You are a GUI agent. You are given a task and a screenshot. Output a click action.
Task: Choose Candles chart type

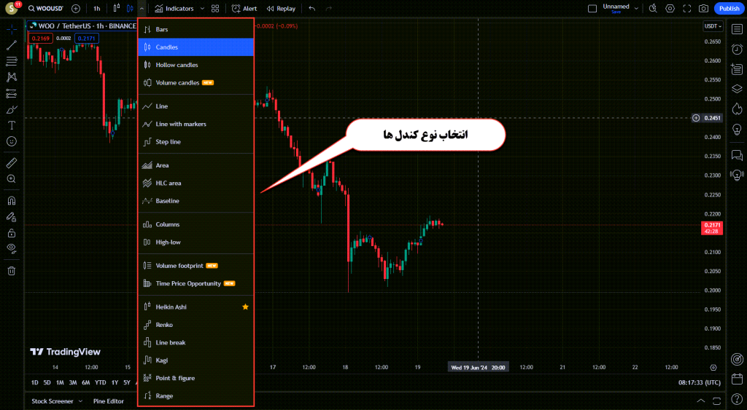[196, 47]
